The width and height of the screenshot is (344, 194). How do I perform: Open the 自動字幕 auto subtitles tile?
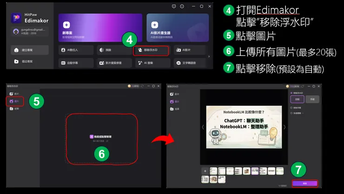76,63
